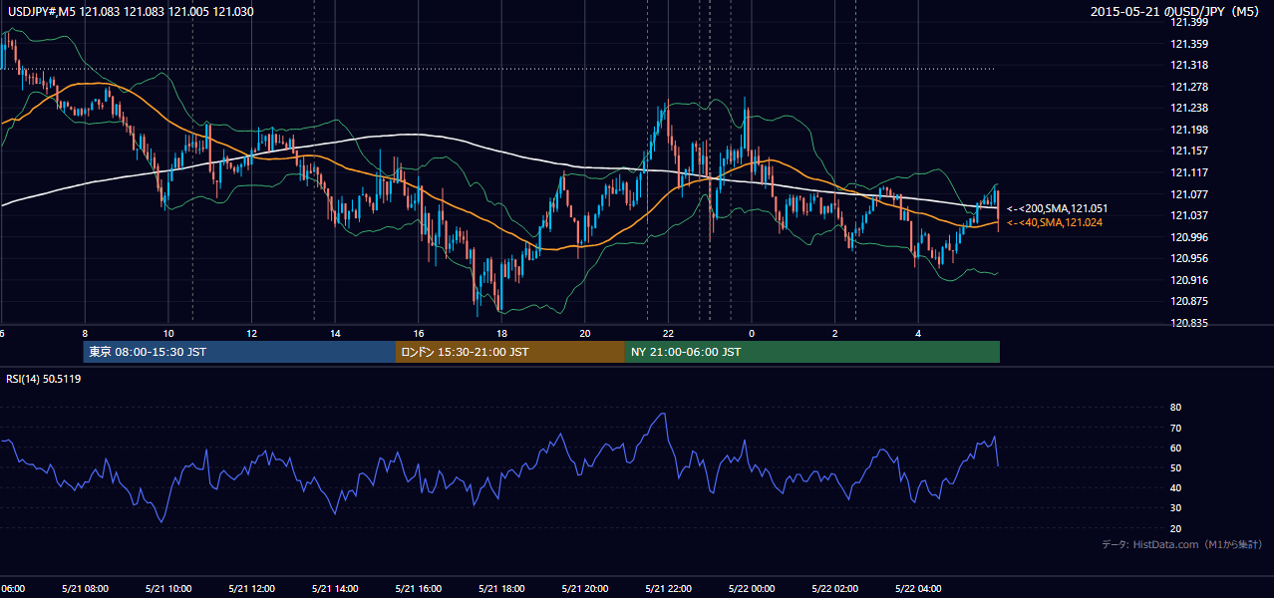Viewport: 1274px width, 598px height.
Task: Select the 東京 08:00-15:30 JST session bar
Action: (240, 352)
